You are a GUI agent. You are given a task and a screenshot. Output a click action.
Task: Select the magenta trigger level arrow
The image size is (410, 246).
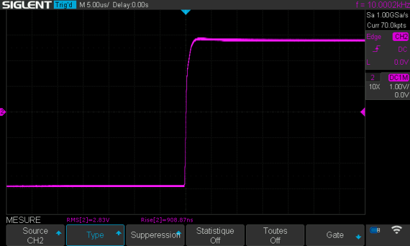tap(363, 112)
